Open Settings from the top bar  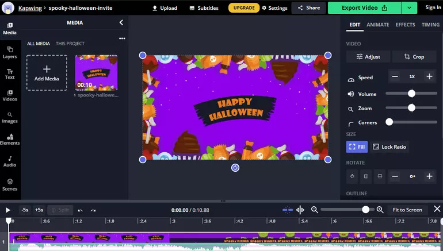pos(274,8)
